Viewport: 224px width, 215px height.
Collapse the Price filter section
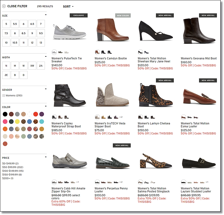tap(46, 157)
